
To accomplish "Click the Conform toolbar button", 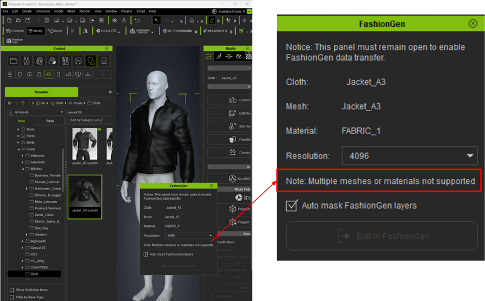I will pyautogui.click(x=15, y=31).
